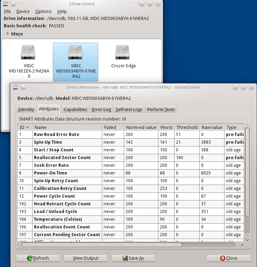
Task: Close the GSmartControl main window
Action: pyautogui.click(x=158, y=4)
